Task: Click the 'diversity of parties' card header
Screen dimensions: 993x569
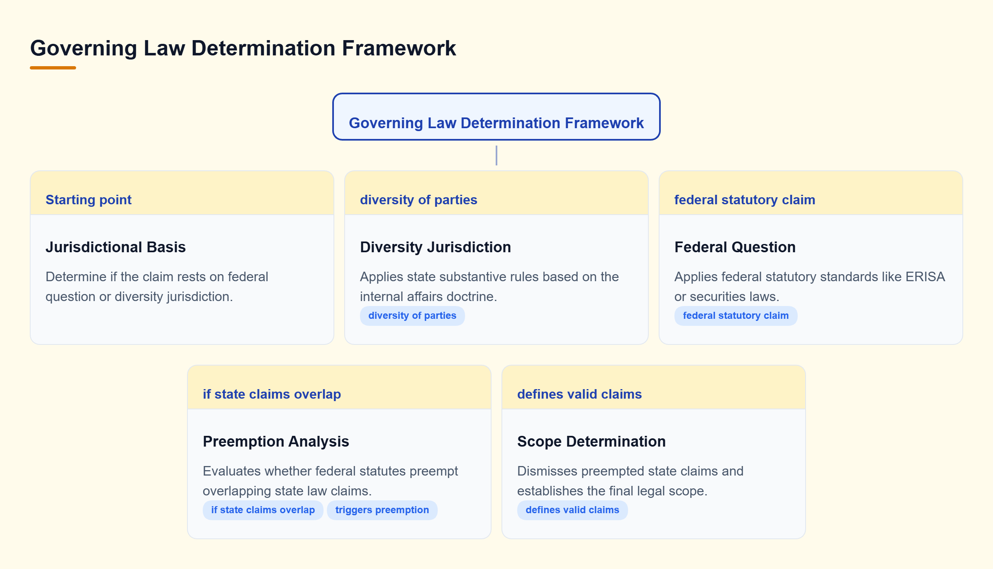Action: coord(496,193)
